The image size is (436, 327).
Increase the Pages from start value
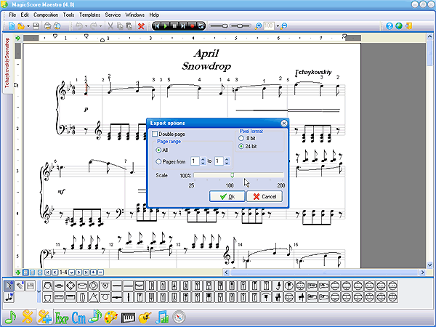click(203, 160)
